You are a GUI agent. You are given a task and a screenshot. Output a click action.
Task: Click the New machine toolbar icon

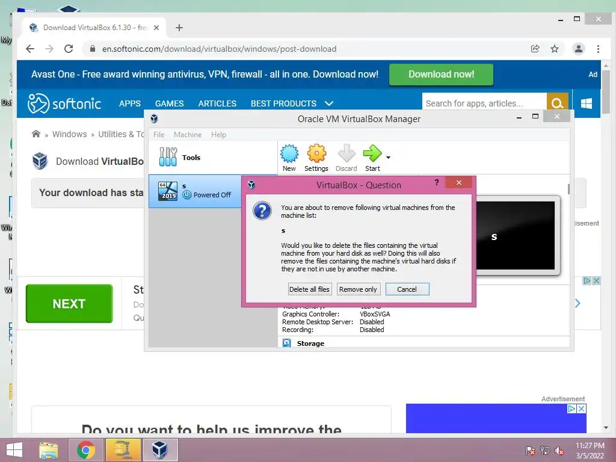(289, 158)
